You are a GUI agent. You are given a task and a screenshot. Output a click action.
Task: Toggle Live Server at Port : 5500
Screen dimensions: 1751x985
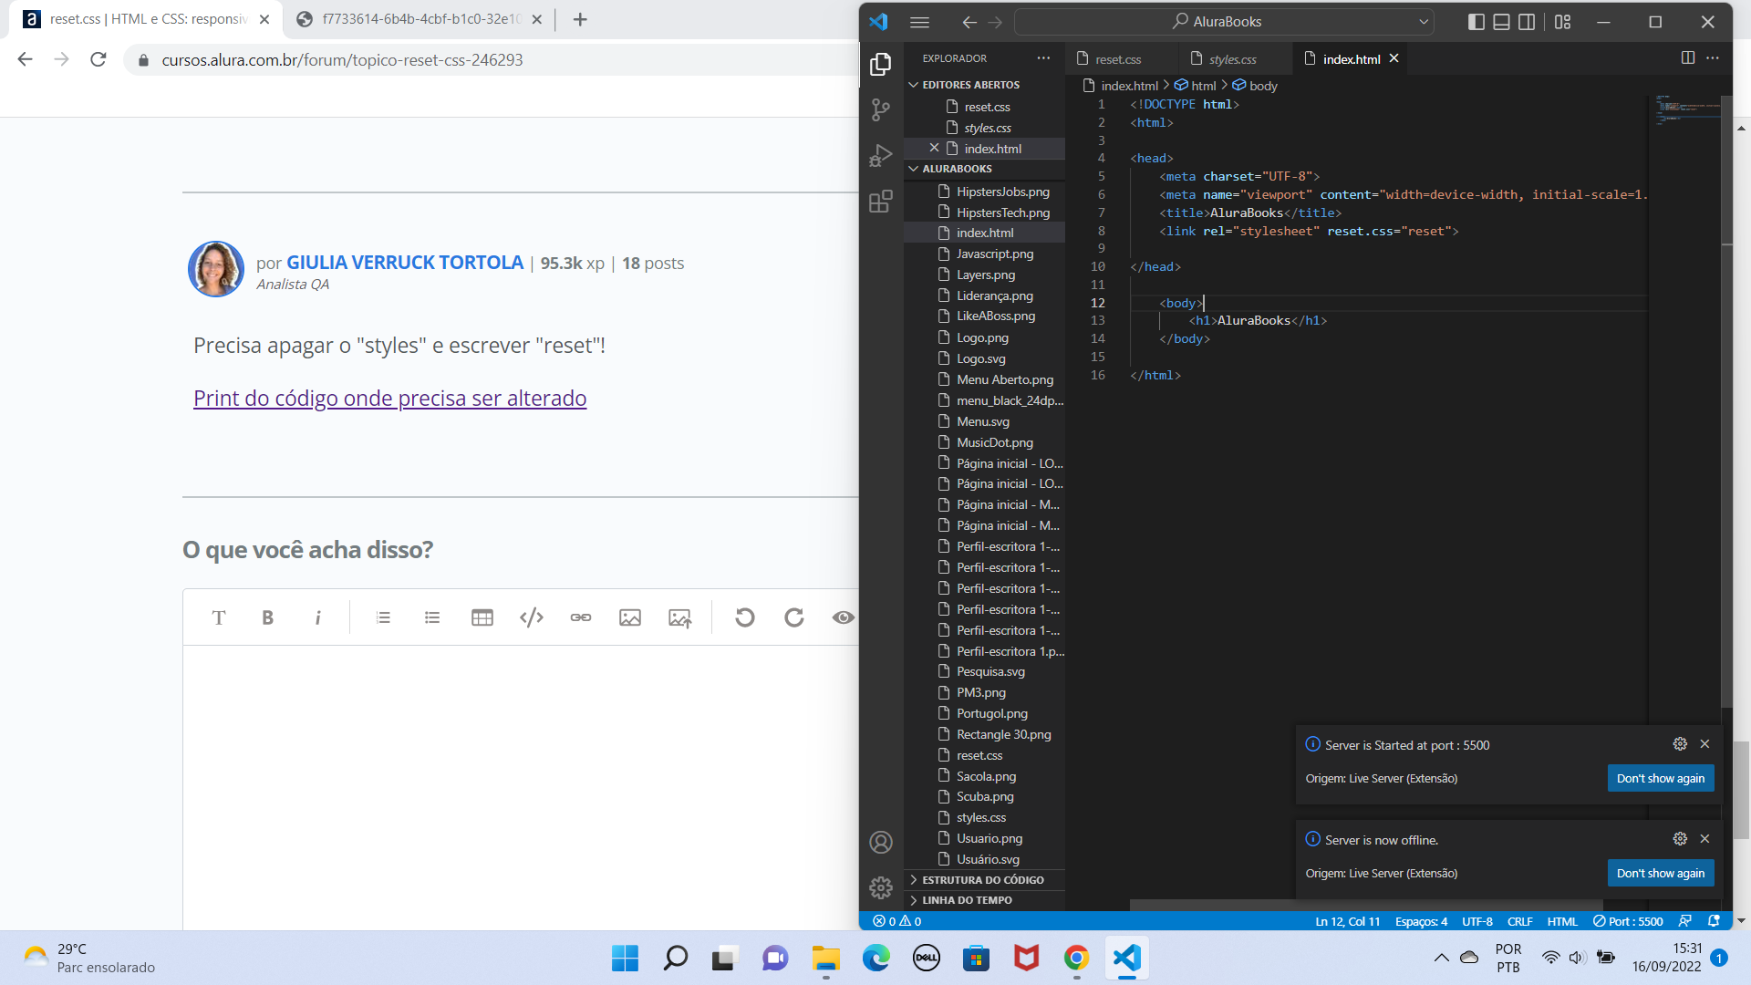coord(1628,921)
